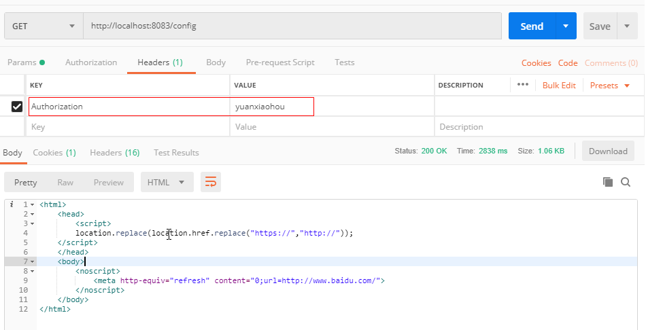Select the response Body tab
This screenshot has width=646, height=330.
12,153
